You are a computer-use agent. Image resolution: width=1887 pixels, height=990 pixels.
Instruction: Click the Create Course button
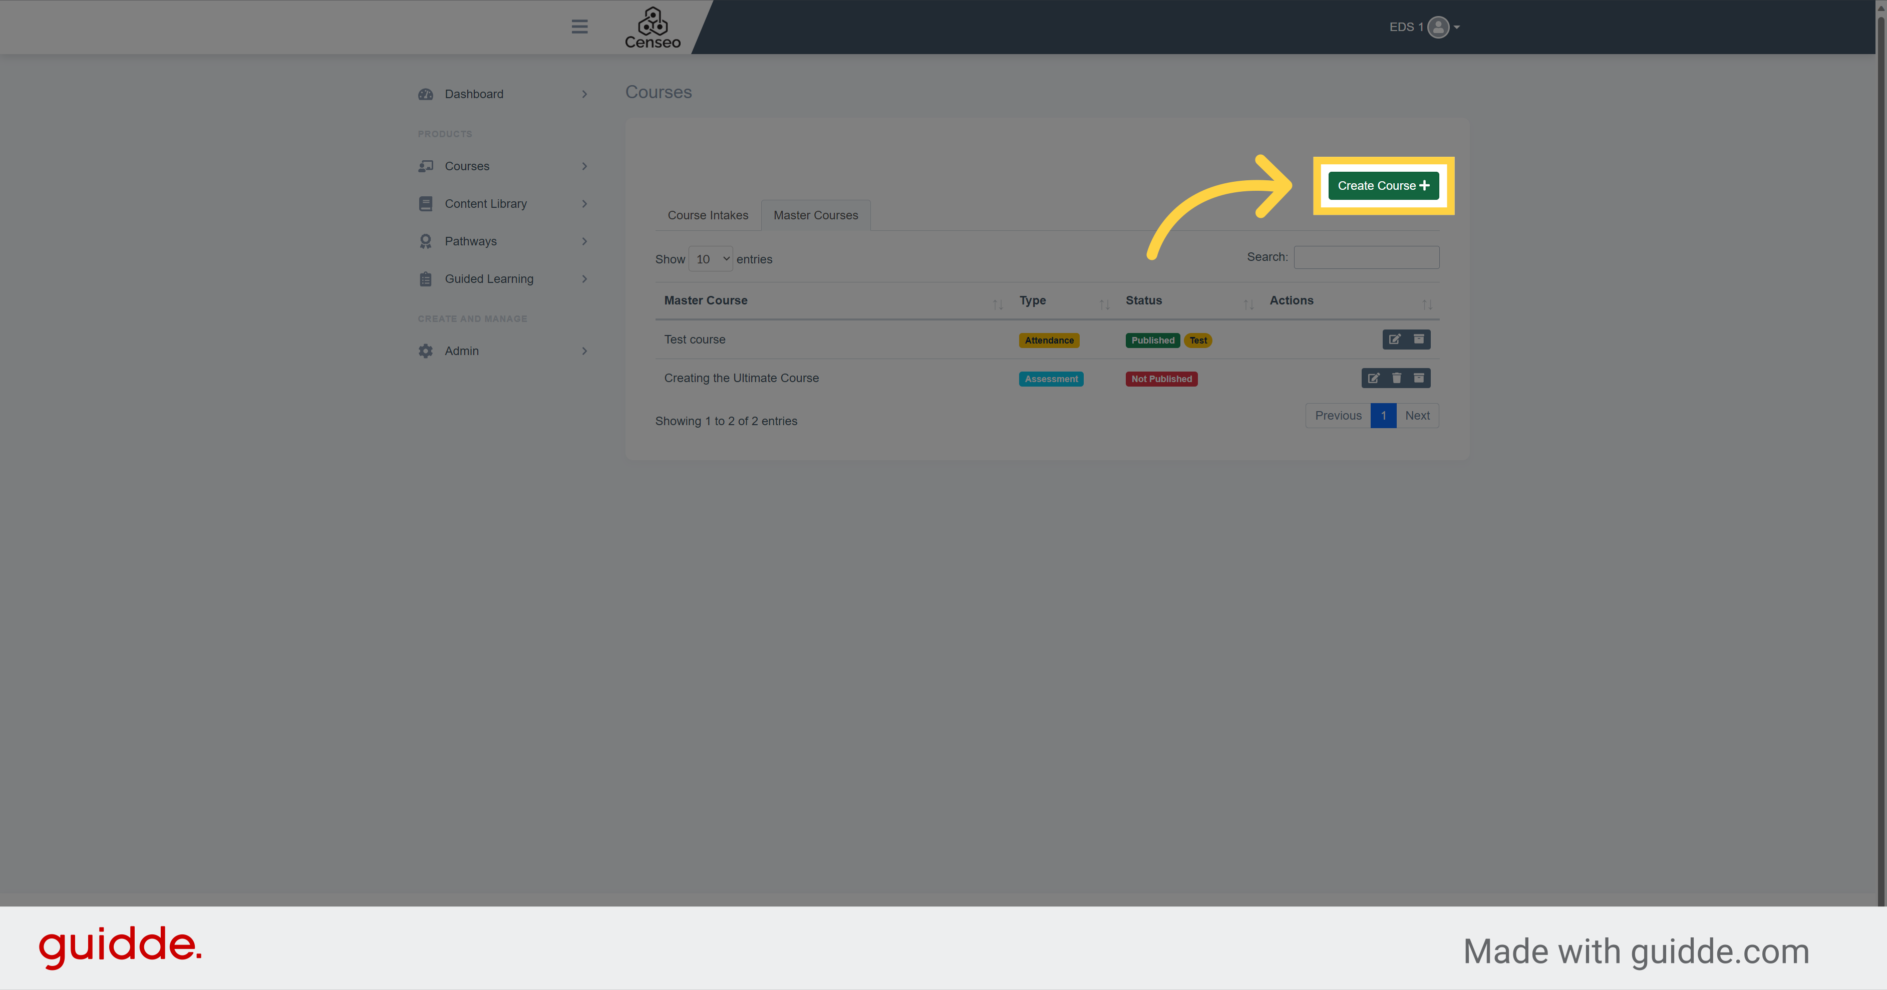(1383, 186)
